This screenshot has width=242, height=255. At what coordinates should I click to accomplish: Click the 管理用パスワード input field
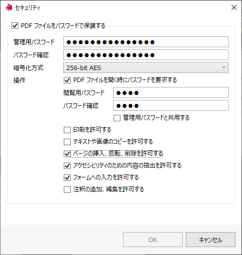(x=146, y=42)
